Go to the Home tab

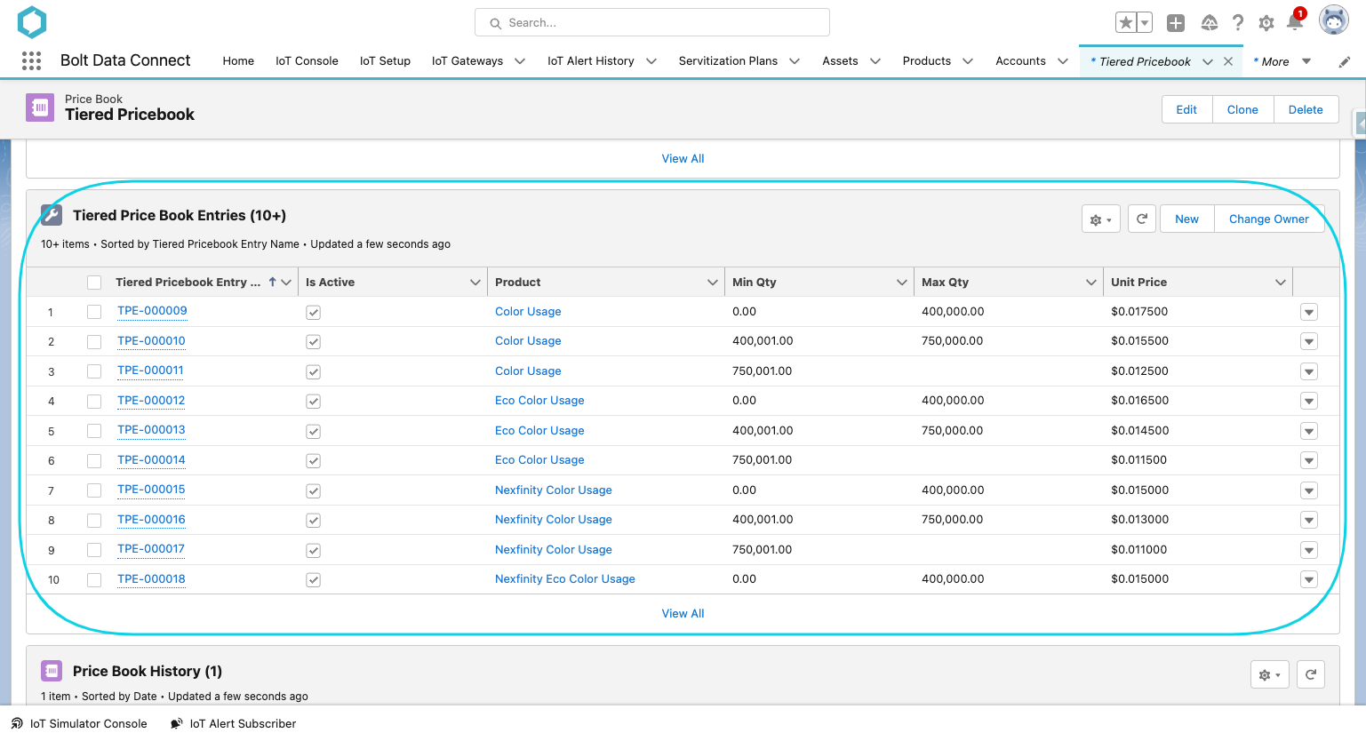pyautogui.click(x=238, y=61)
